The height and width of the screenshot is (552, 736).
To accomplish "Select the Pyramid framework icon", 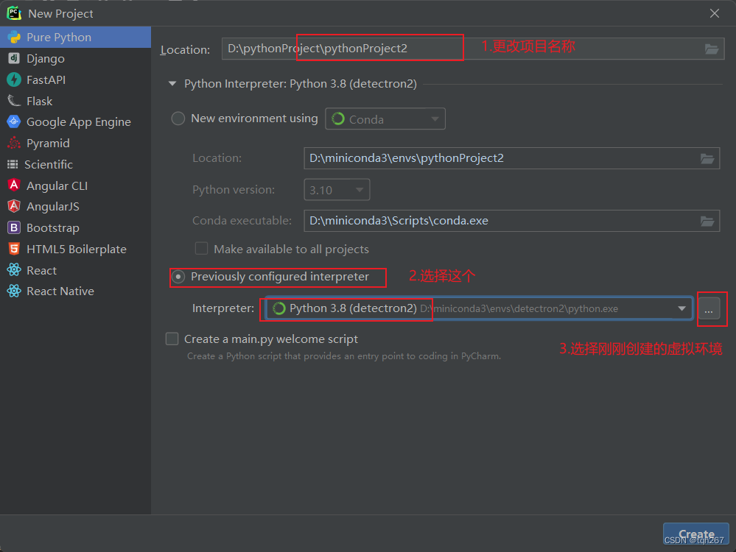I will tap(16, 143).
